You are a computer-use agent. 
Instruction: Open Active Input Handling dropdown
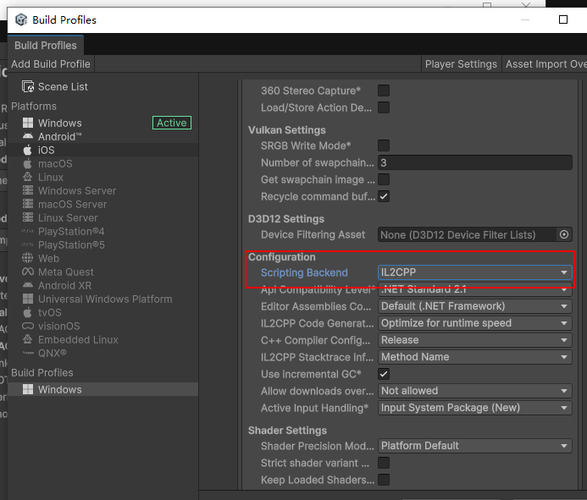pos(474,408)
